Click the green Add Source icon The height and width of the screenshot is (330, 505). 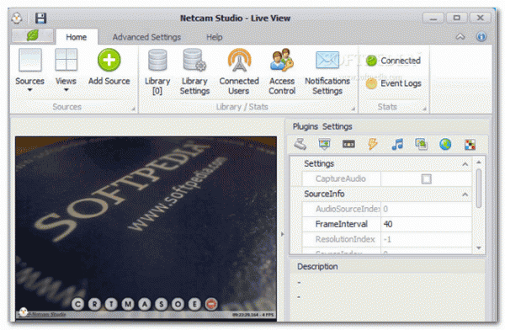point(109,60)
